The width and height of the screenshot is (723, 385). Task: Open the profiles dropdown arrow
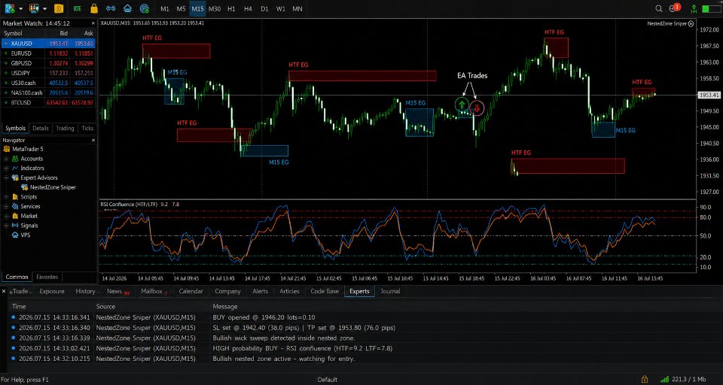coord(44,8)
